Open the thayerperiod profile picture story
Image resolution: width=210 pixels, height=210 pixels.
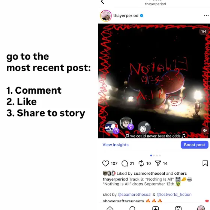106,16
